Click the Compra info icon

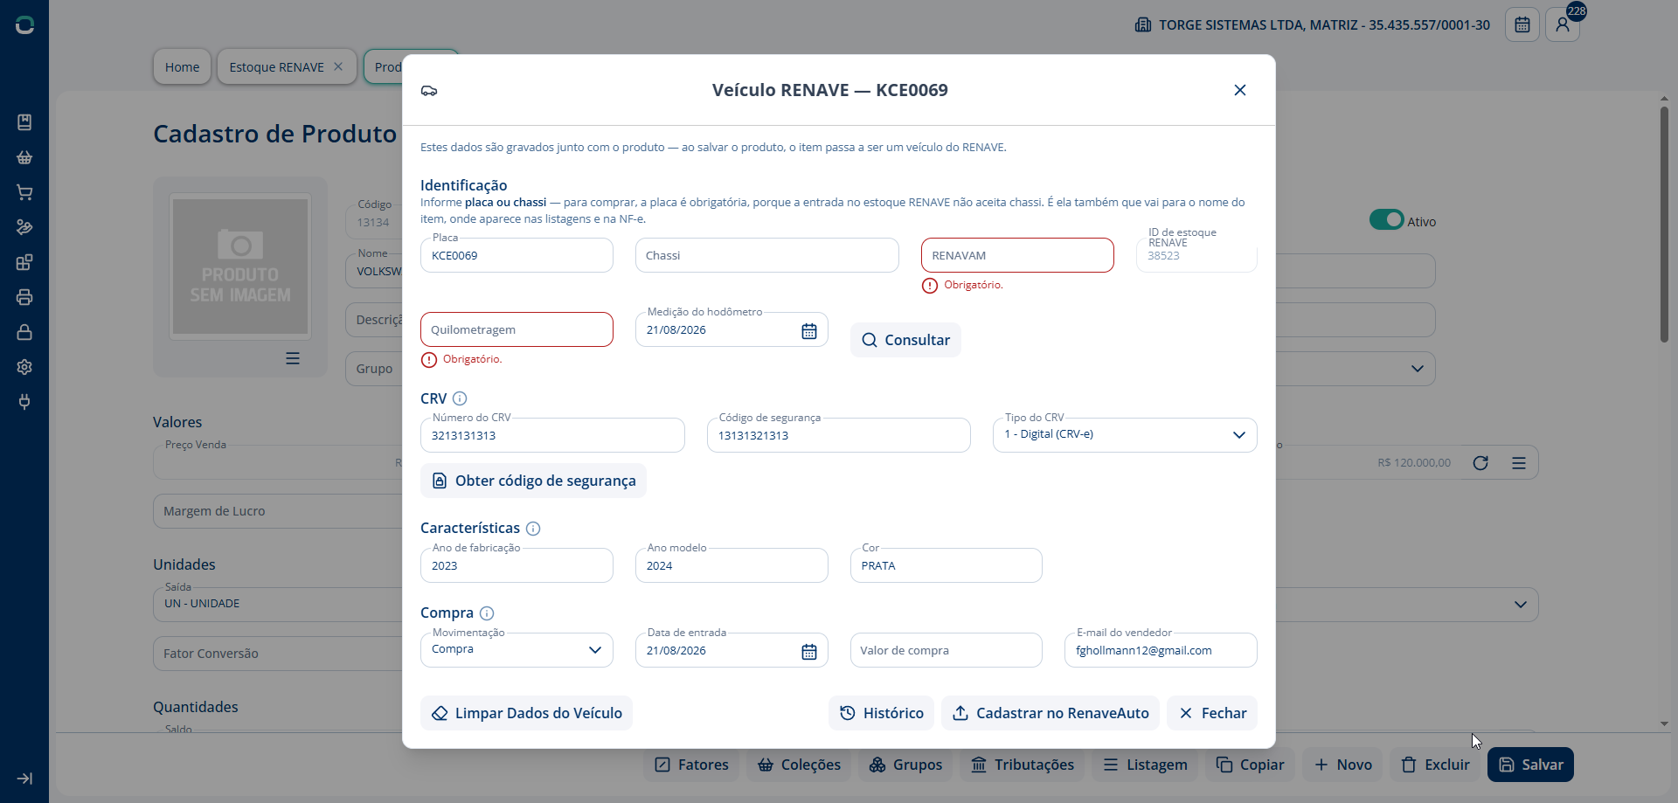pyautogui.click(x=487, y=613)
